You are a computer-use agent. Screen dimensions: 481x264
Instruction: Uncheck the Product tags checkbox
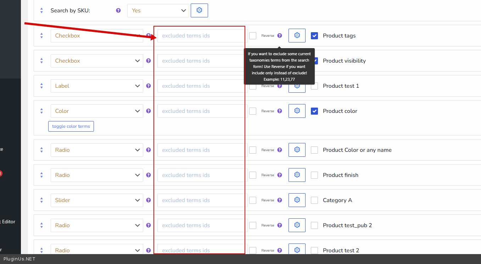coord(314,36)
